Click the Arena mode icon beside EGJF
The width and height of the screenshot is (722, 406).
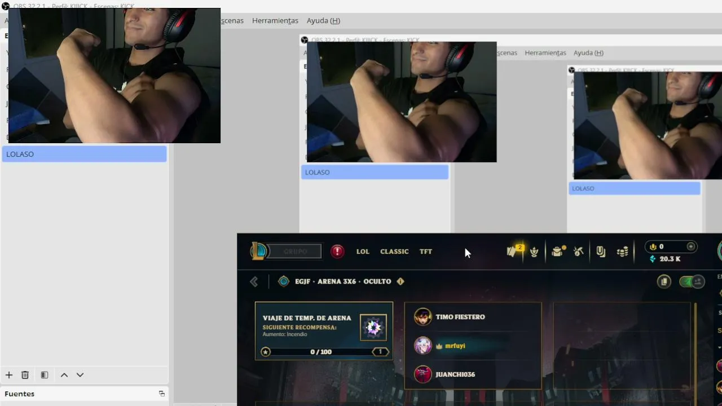[x=284, y=281]
